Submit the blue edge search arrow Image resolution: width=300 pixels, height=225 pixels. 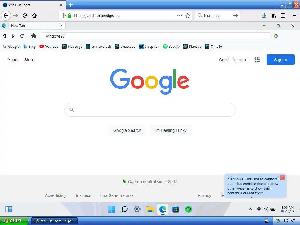pyautogui.click(x=236, y=16)
